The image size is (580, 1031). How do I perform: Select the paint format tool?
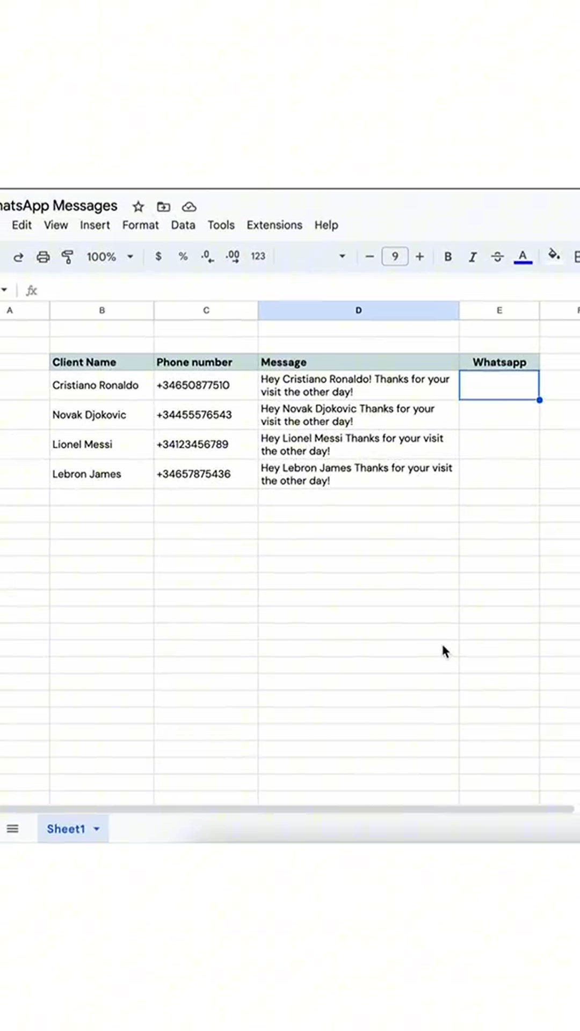(x=68, y=257)
